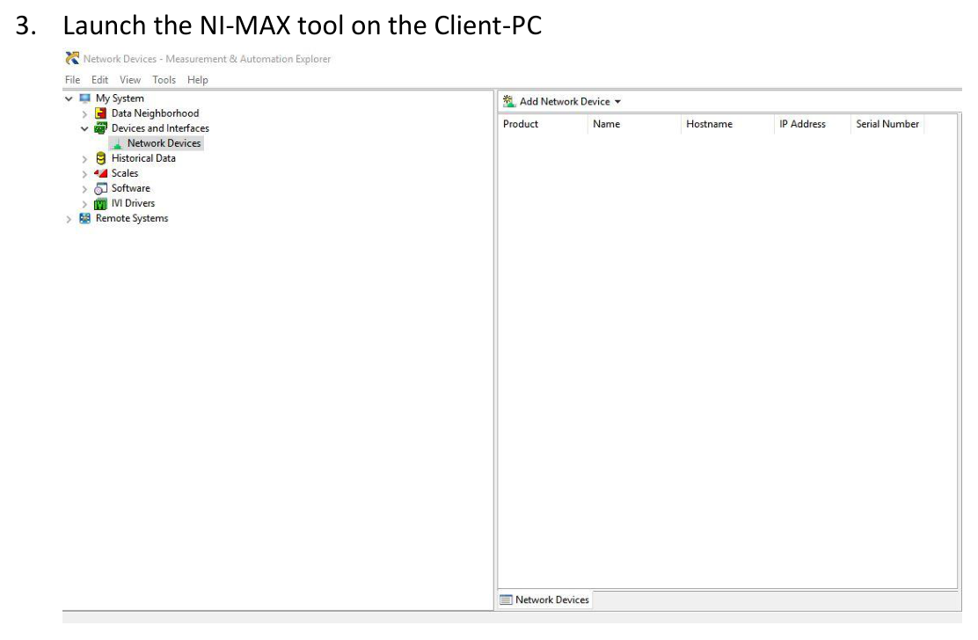Select Devices and Interfaces in the tree
Screen dimensions: 978x640
coord(160,128)
